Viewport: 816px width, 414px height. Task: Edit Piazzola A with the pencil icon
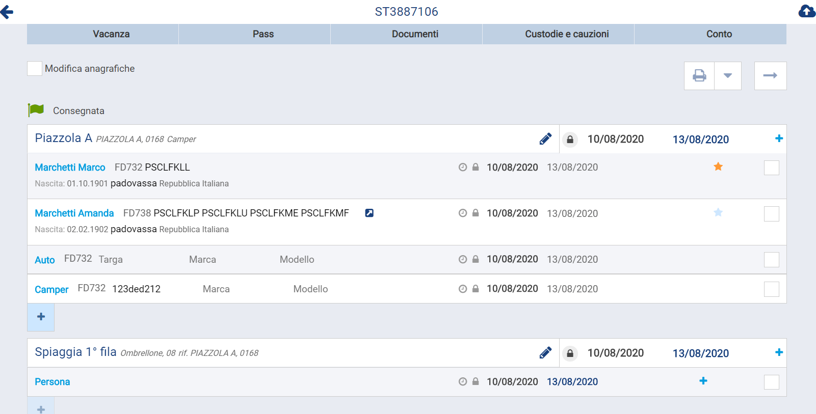545,139
